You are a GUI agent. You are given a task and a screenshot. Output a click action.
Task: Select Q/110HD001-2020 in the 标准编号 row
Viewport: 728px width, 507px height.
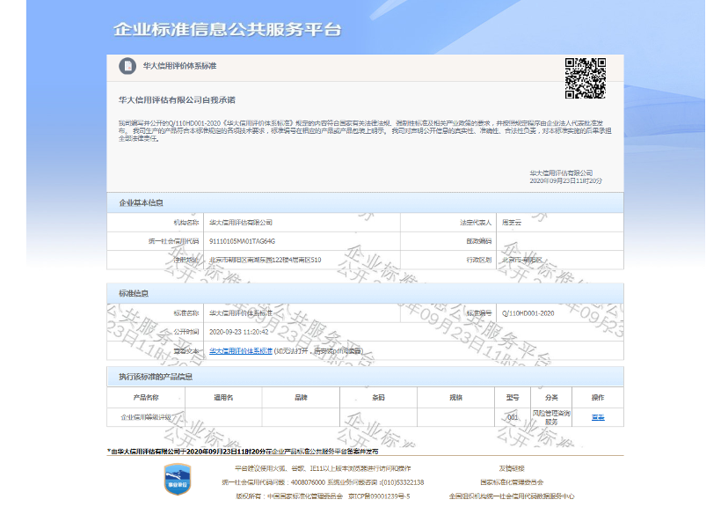[x=528, y=313]
